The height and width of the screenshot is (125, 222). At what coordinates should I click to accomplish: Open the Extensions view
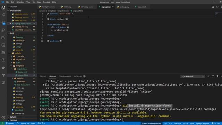(x=3, y=37)
